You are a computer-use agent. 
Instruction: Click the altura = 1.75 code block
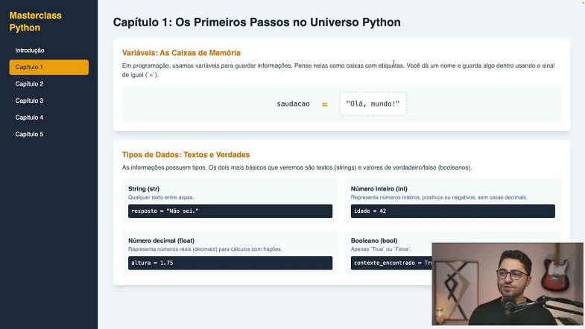(230, 263)
